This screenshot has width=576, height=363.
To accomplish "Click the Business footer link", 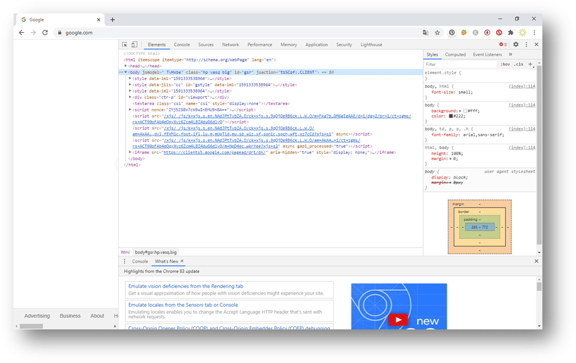I will pyautogui.click(x=70, y=316).
